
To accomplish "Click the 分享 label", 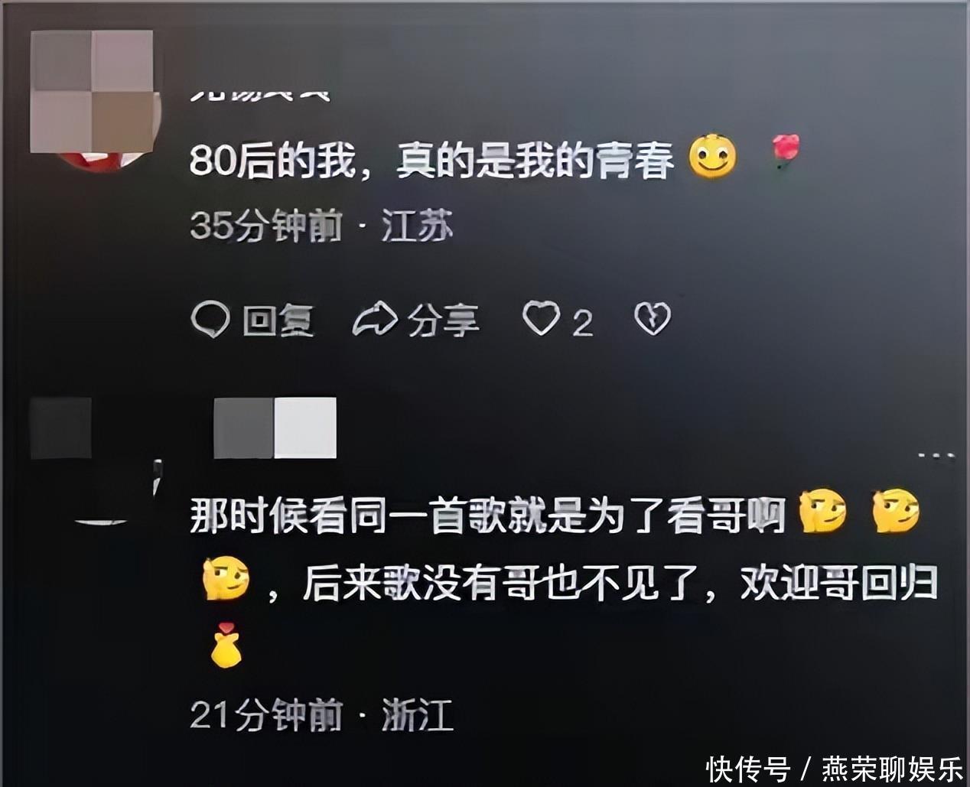I will pyautogui.click(x=444, y=320).
